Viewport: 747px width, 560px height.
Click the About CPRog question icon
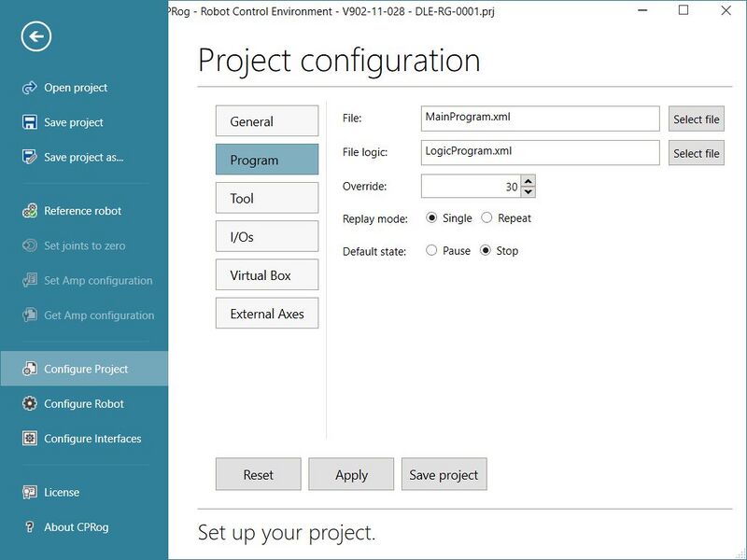tap(29, 527)
